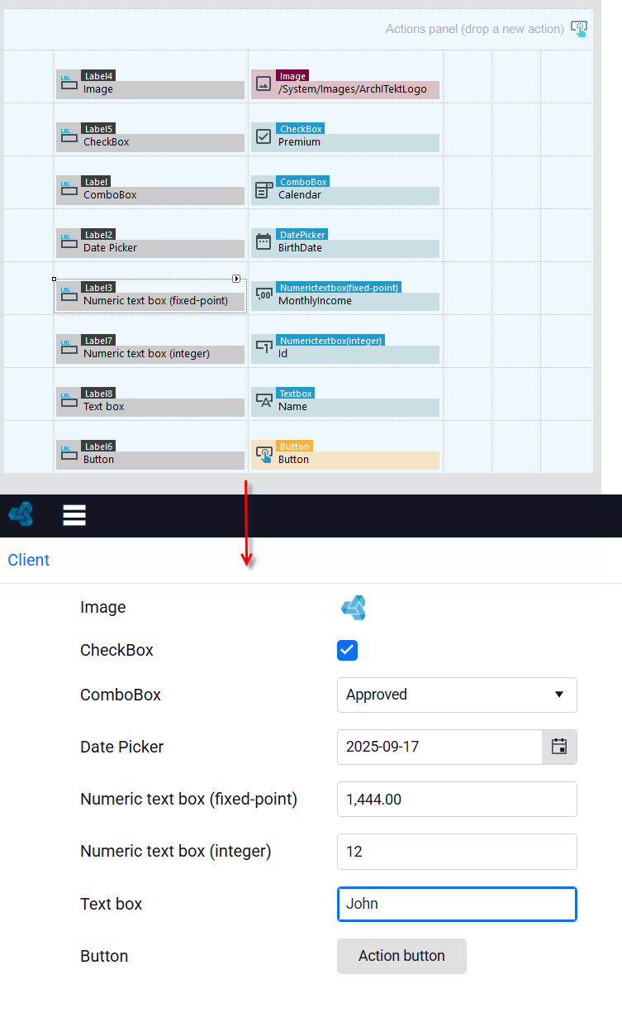This screenshot has width=622, height=1027.
Task: Click the Action button
Action: click(401, 956)
